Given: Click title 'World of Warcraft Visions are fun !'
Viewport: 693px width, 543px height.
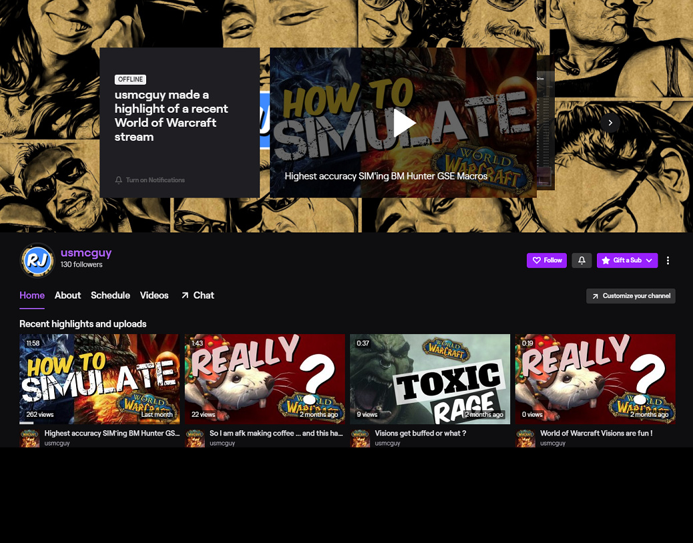Looking at the screenshot, I should [x=596, y=433].
